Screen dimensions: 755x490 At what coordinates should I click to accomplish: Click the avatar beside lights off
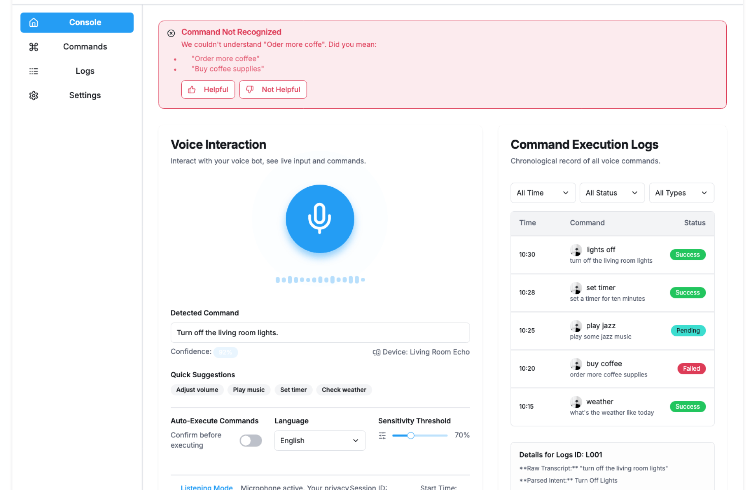576,250
